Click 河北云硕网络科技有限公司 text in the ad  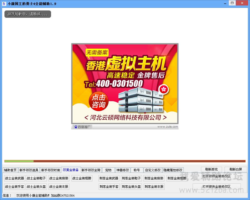click(x=126, y=117)
